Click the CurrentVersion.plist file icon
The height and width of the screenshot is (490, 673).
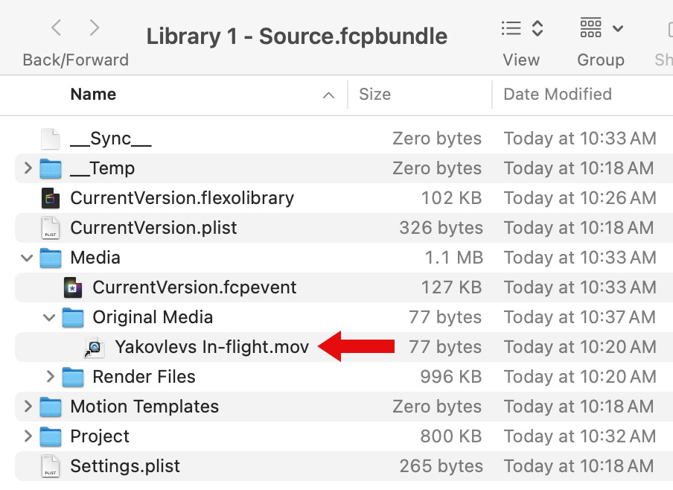pyautogui.click(x=50, y=228)
